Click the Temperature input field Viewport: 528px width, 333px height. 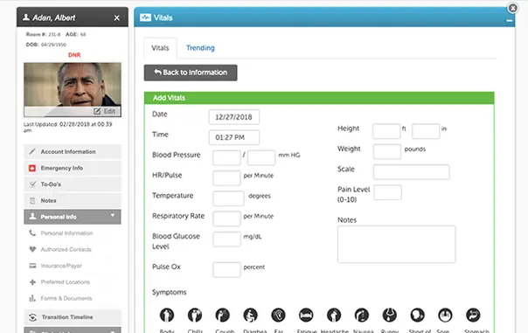click(228, 198)
